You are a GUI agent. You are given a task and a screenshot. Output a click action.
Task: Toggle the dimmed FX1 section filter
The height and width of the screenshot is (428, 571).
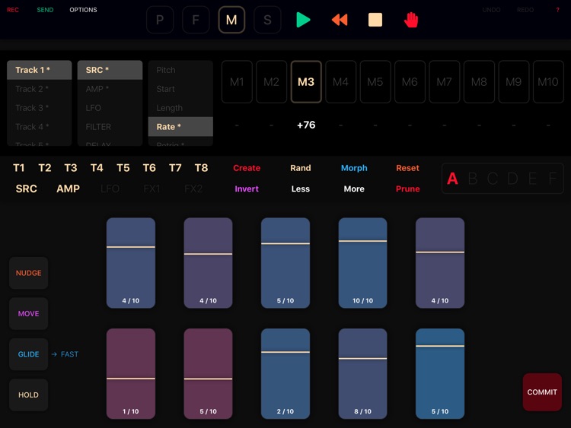pyautogui.click(x=152, y=189)
